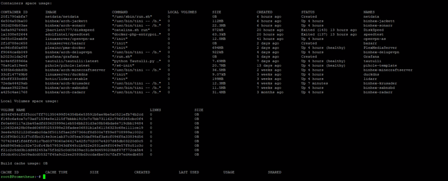Viewport: 448px width, 181px height.
Task: Select the "python Tautulli.py …" command
Action: tap(137, 61)
